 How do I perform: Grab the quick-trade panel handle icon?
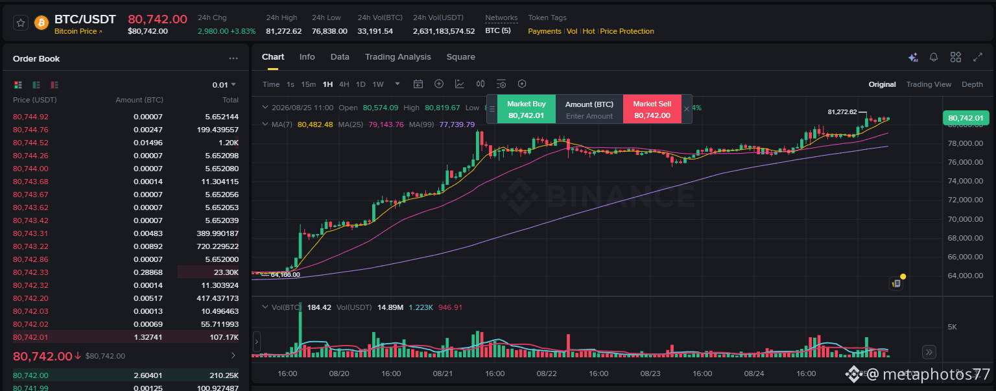pyautogui.click(x=492, y=109)
